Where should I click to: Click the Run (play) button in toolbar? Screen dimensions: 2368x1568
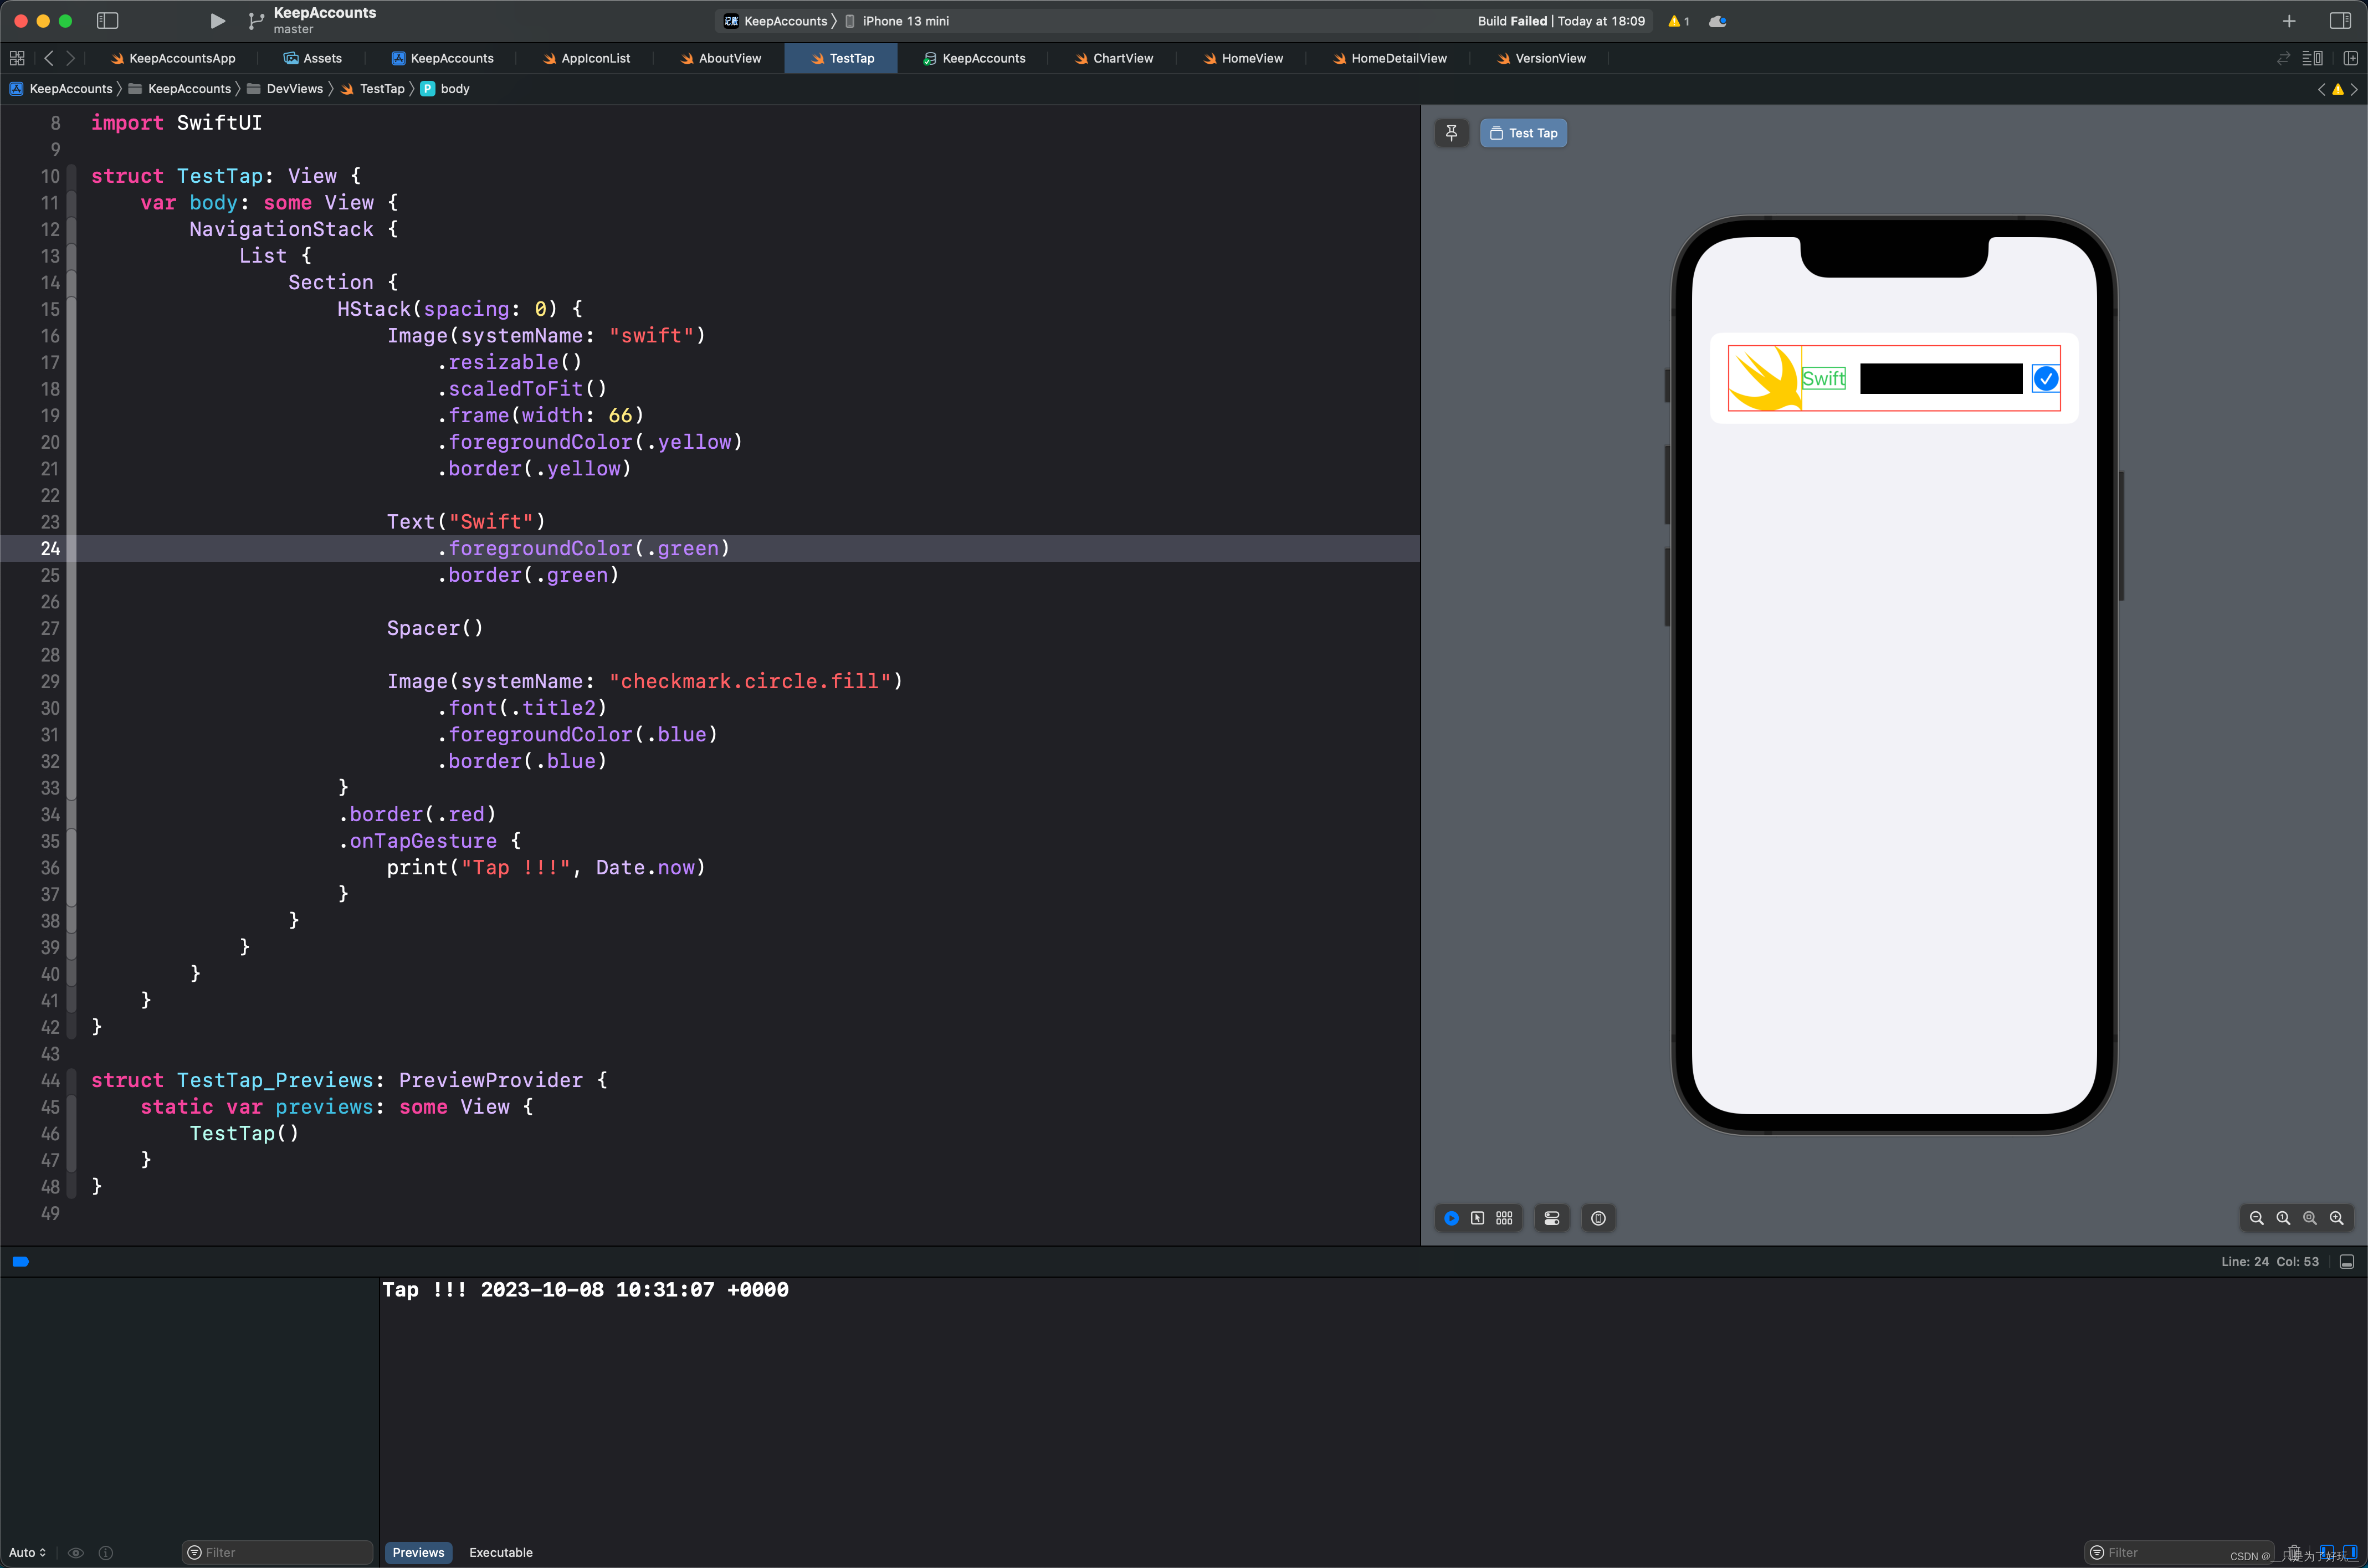[x=217, y=21]
